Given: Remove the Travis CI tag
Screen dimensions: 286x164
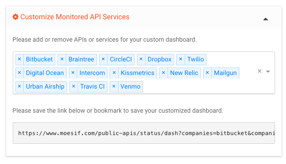Looking at the screenshot, I should click(x=74, y=86).
